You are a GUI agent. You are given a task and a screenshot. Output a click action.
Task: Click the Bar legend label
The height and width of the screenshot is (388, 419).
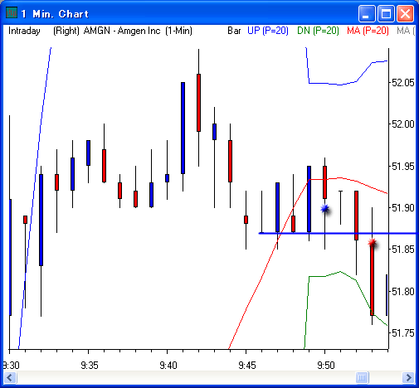click(x=234, y=31)
